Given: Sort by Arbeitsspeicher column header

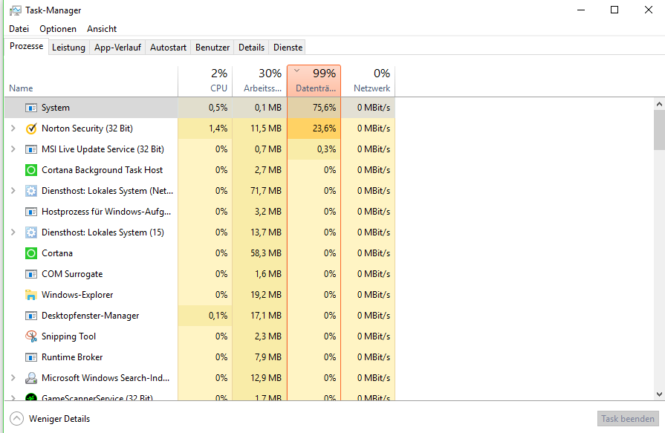Looking at the screenshot, I should coord(259,81).
